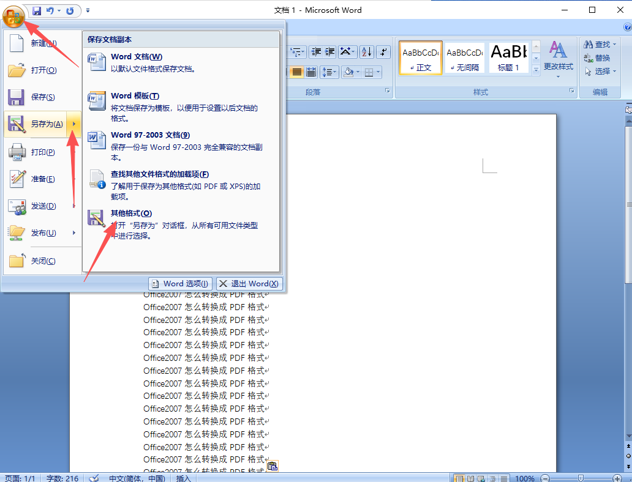Apply the 标题 1 style thumbnail
The height and width of the screenshot is (482, 632).
(x=509, y=57)
